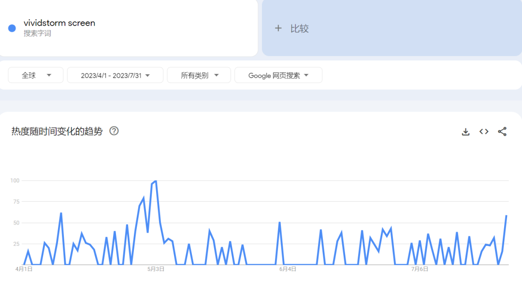Click the 100 value on the y-axis
The height and width of the screenshot is (295, 522).
coord(15,181)
